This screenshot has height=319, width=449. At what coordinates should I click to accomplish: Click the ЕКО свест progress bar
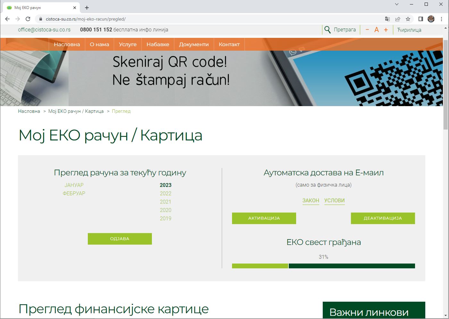tap(323, 266)
